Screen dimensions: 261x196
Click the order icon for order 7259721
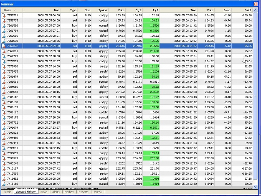pyautogui.click(x=4, y=15)
